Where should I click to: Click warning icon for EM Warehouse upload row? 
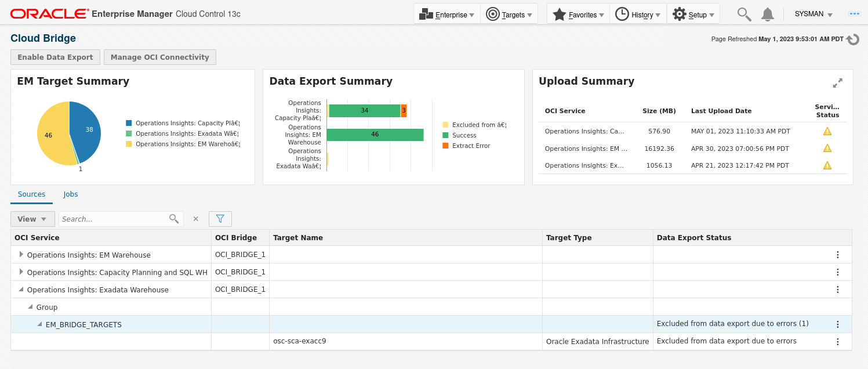click(827, 148)
